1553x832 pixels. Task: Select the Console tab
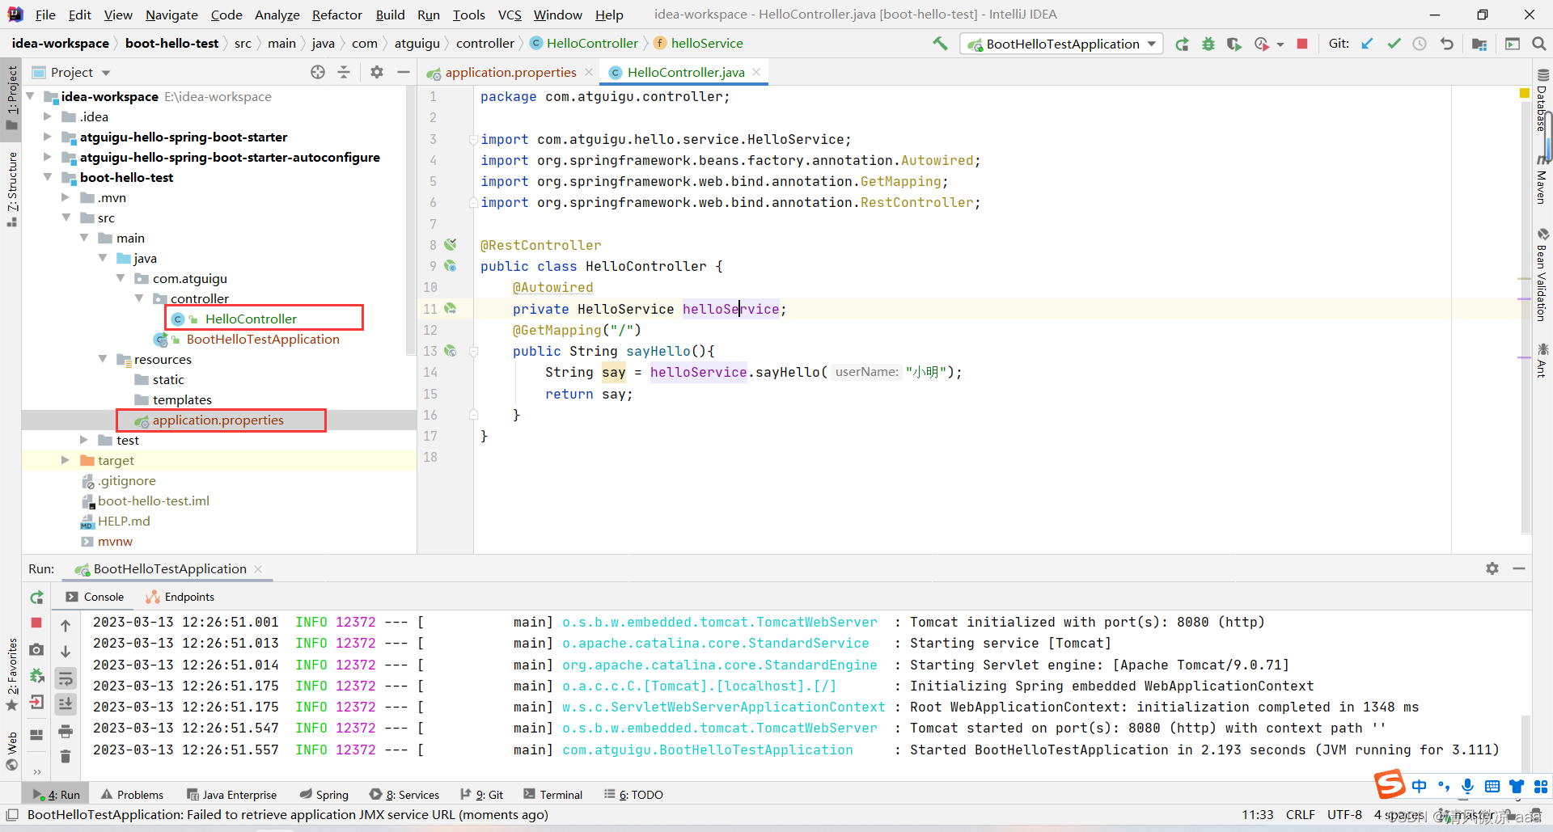point(95,597)
